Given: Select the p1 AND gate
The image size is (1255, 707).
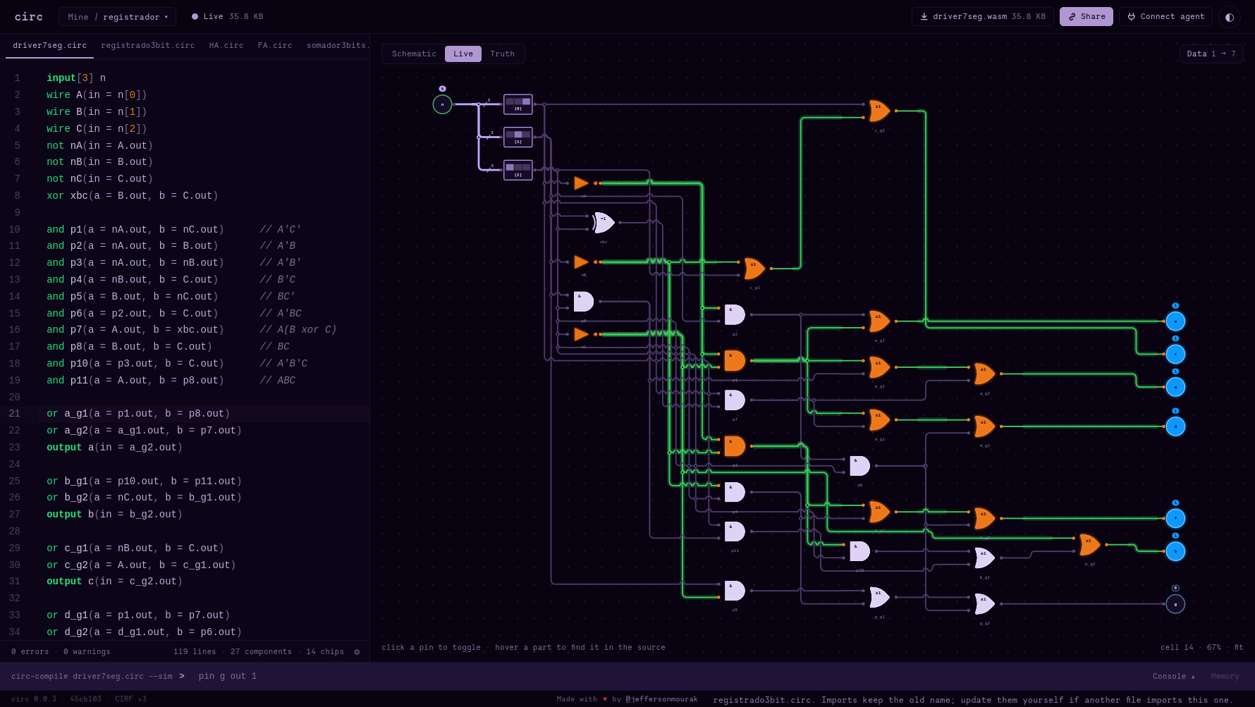Looking at the screenshot, I should tap(735, 360).
